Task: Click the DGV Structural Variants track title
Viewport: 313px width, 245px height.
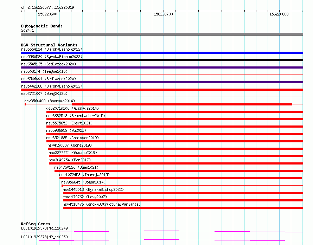Action: [x=49, y=45]
